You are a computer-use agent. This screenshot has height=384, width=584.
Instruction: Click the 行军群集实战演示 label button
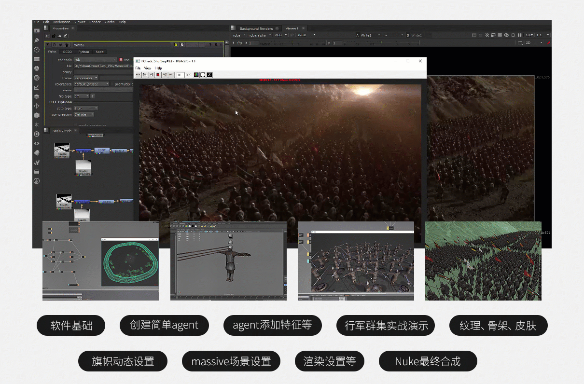pos(386,326)
